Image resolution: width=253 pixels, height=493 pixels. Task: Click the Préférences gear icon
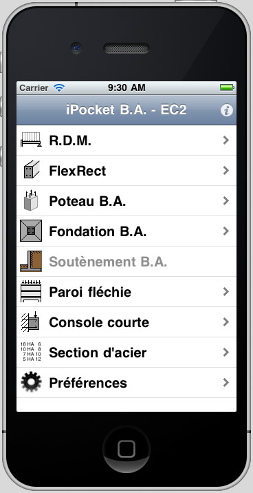click(31, 382)
